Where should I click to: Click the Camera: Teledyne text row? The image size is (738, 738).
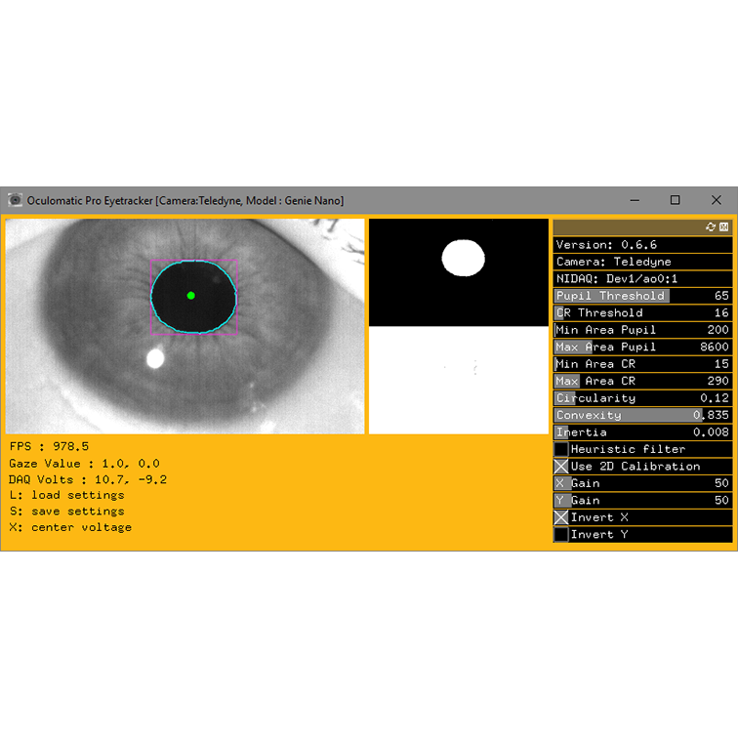coord(642,262)
